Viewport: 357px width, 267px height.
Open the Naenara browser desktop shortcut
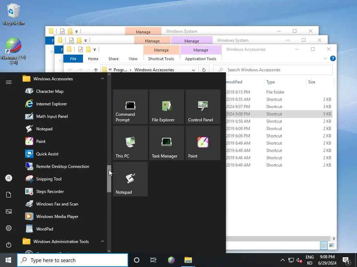click(x=14, y=51)
